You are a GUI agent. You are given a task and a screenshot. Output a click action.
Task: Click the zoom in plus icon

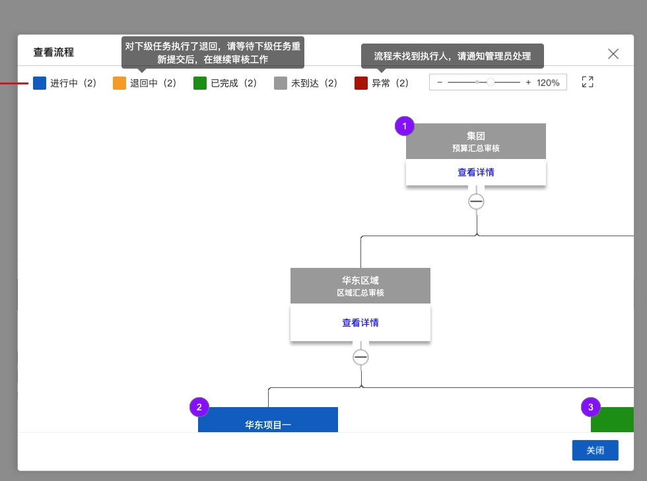point(528,82)
